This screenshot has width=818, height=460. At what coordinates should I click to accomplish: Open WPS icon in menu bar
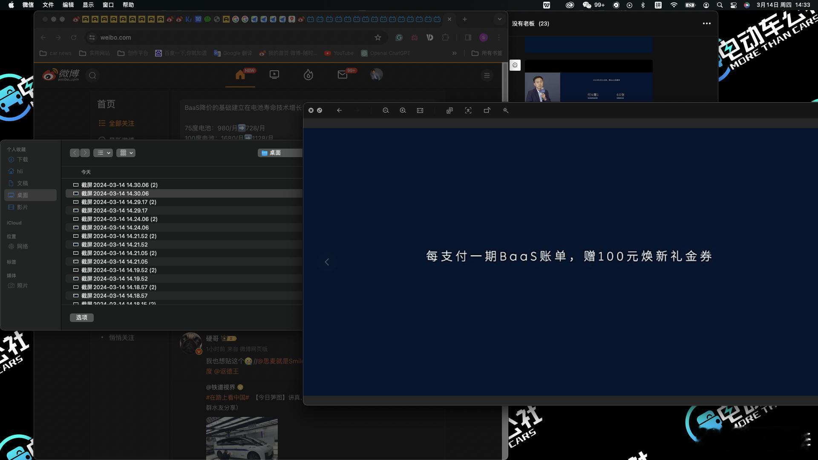coord(547,5)
